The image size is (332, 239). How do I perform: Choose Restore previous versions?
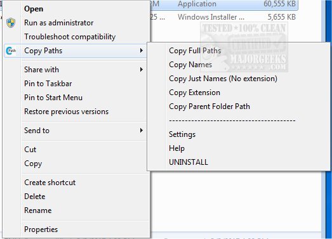tap(66, 112)
